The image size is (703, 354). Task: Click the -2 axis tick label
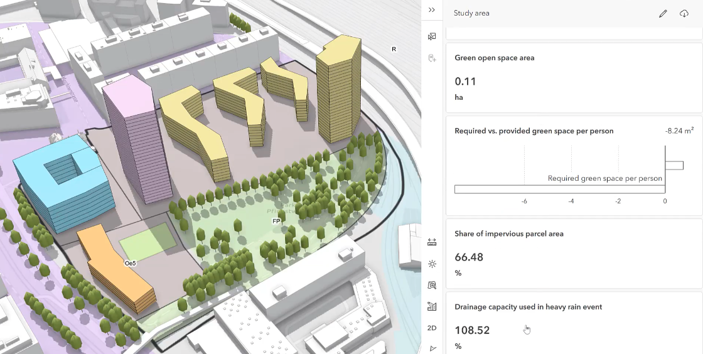[618, 201]
